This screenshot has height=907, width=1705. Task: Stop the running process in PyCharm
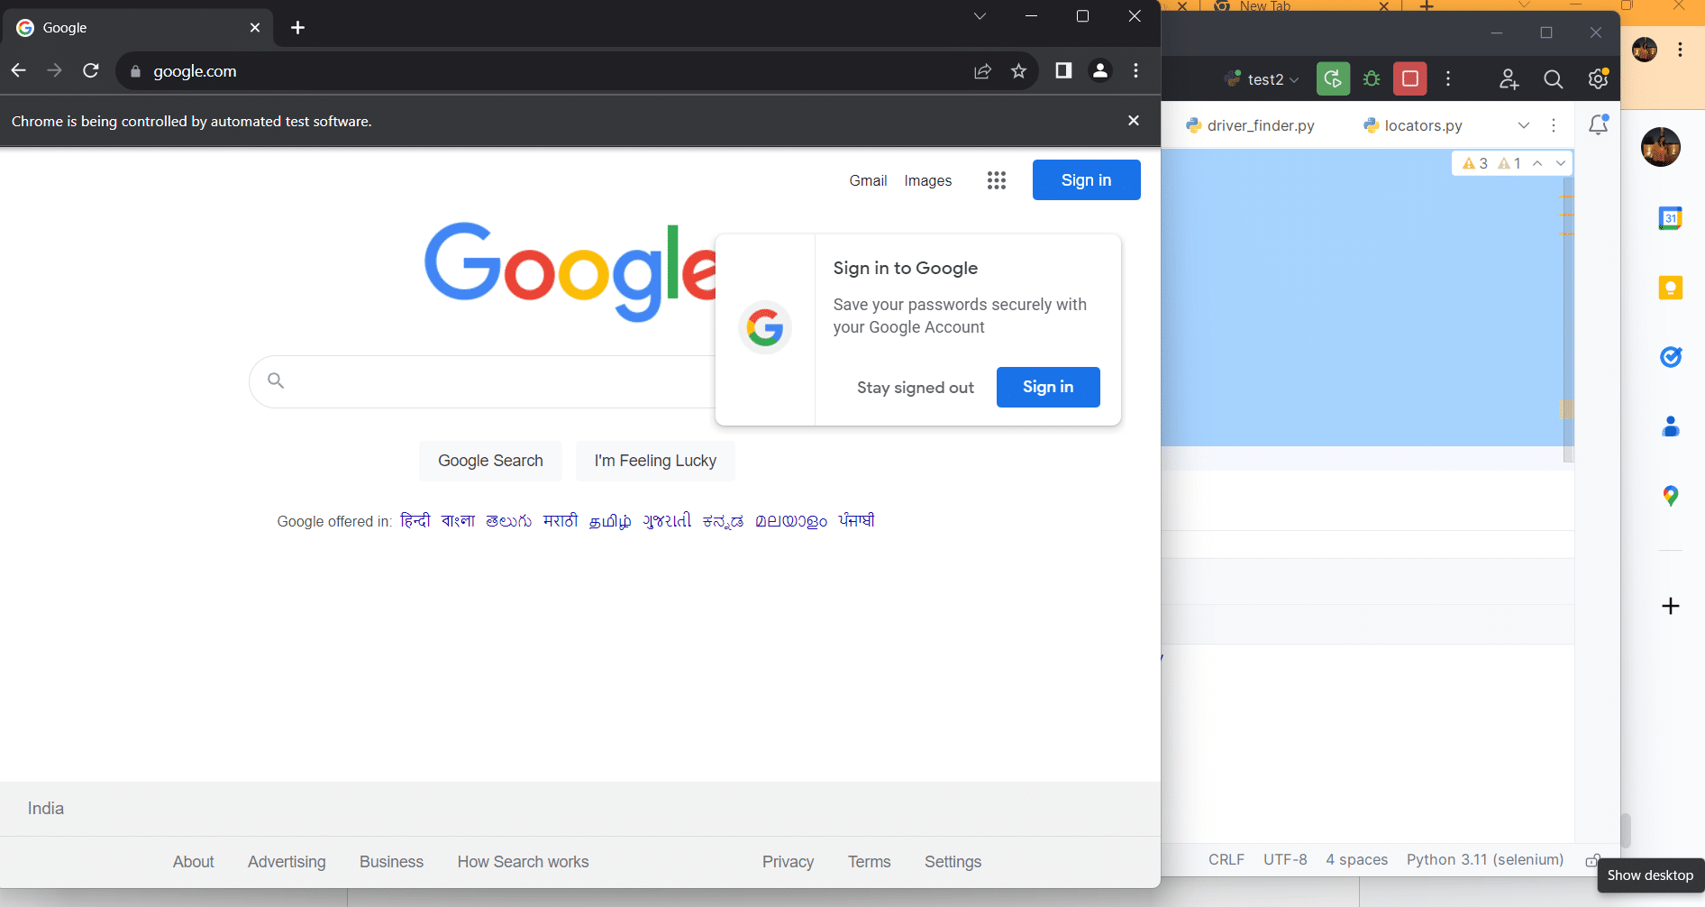click(x=1410, y=78)
